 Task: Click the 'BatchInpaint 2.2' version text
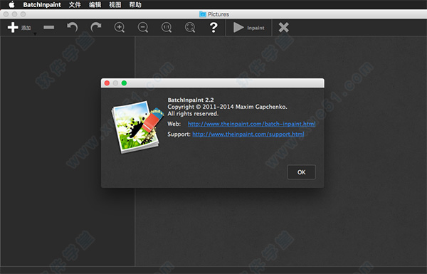pyautogui.click(x=191, y=100)
